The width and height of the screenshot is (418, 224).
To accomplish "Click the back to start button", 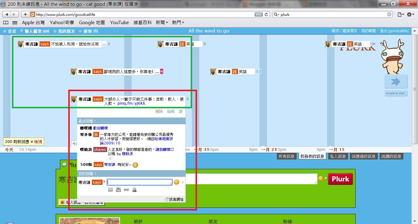I will [396, 93].
